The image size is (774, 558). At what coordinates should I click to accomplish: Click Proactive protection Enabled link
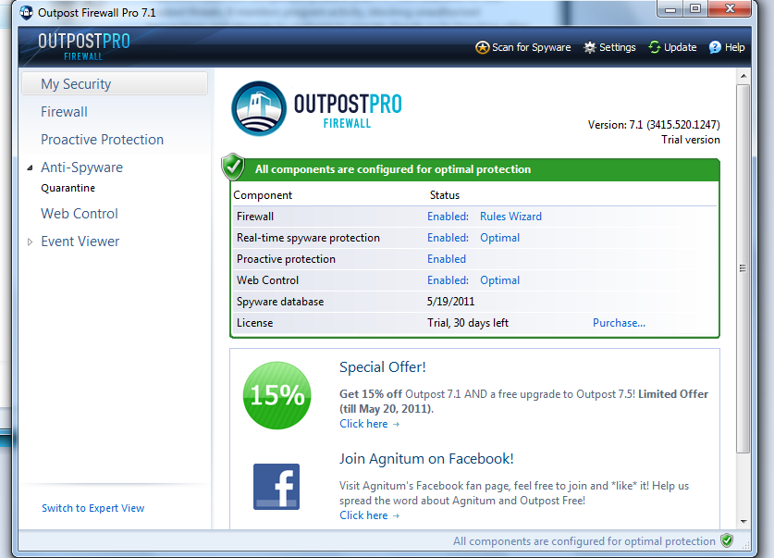[447, 259]
